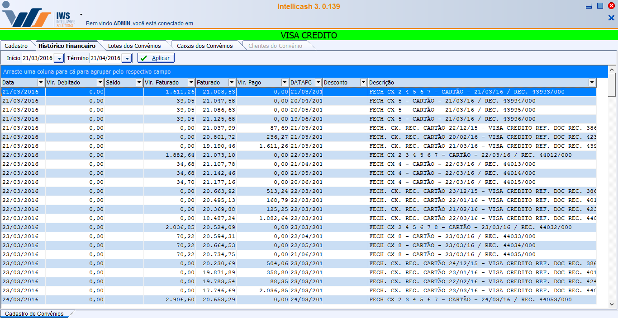618x318 pixels.
Task: Open the Data column filter dropdown
Action: tap(41, 82)
